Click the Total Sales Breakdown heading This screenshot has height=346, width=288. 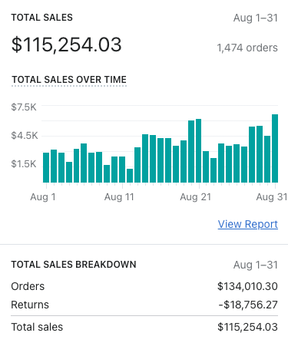[x=74, y=265]
